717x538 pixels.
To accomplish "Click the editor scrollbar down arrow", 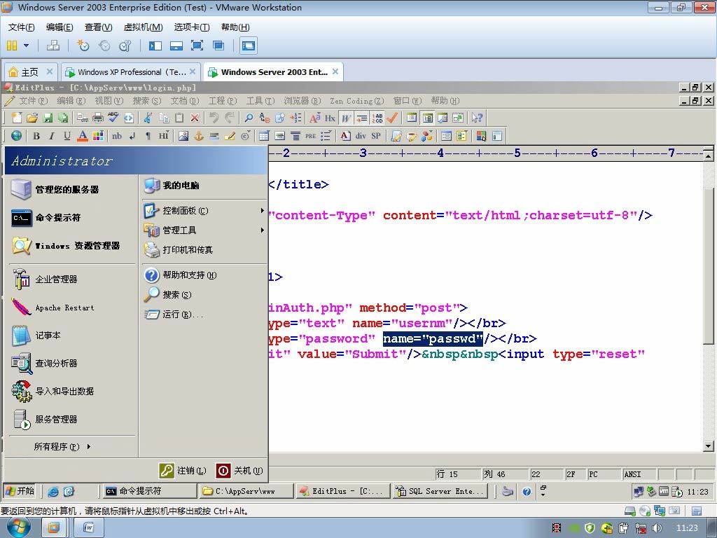I will click(x=708, y=446).
